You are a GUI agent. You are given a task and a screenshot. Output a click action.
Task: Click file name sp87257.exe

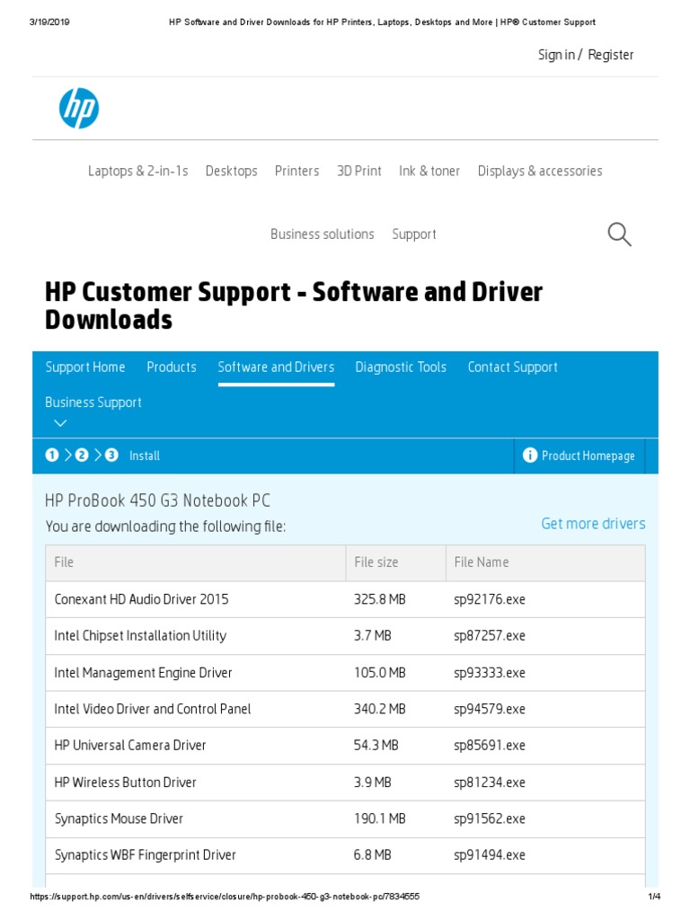pyautogui.click(x=490, y=636)
